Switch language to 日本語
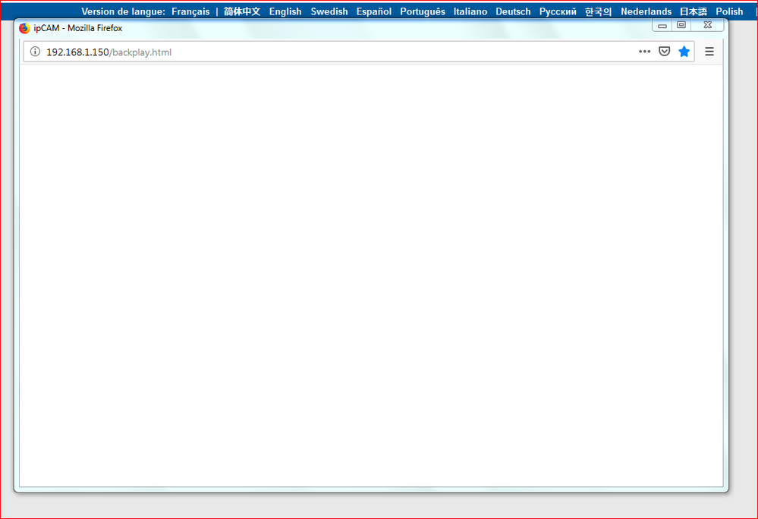The width and height of the screenshot is (758, 519). click(x=694, y=11)
